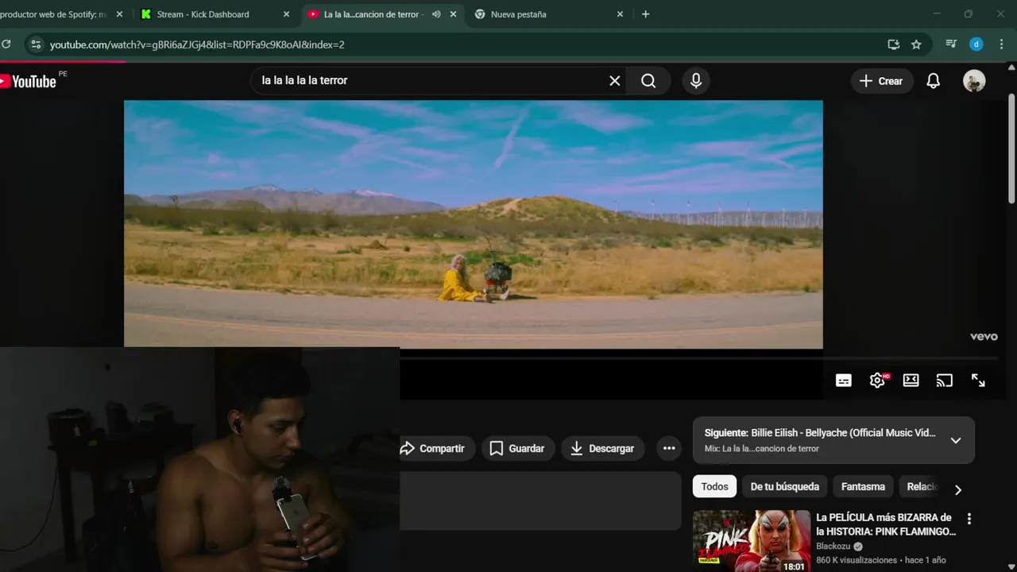Open La PELÍCULA más BIZARRA video title
Viewport: 1017px width, 572px height.
click(x=886, y=524)
